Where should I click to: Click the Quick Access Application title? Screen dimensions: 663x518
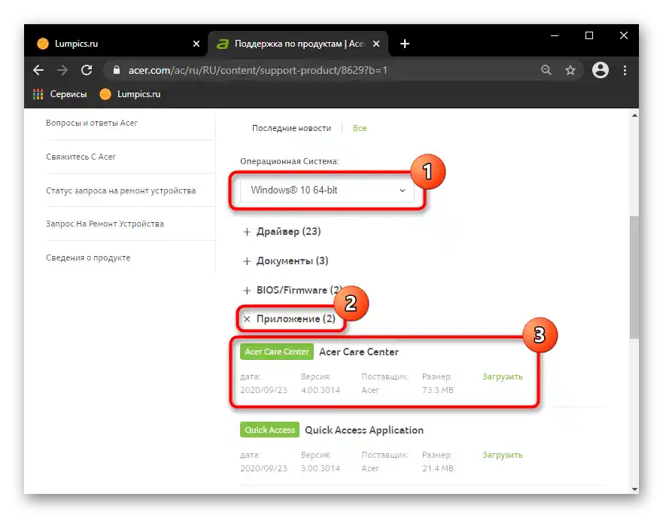click(x=364, y=431)
